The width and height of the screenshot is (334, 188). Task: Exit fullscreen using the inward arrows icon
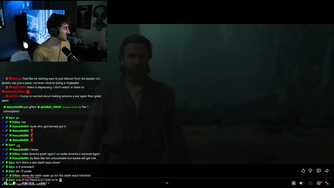click(327, 183)
